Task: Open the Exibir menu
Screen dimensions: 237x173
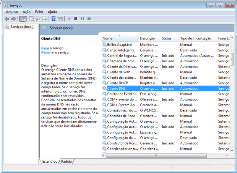Action: tap(39, 12)
